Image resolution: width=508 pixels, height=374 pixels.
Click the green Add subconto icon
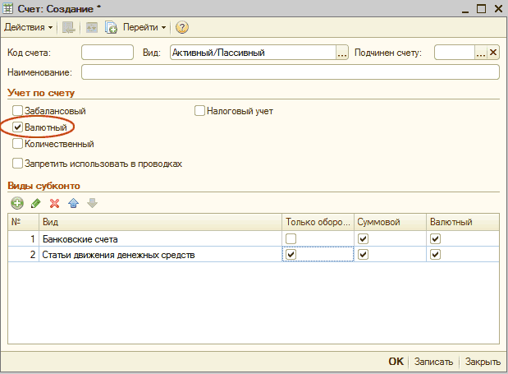pos(16,203)
